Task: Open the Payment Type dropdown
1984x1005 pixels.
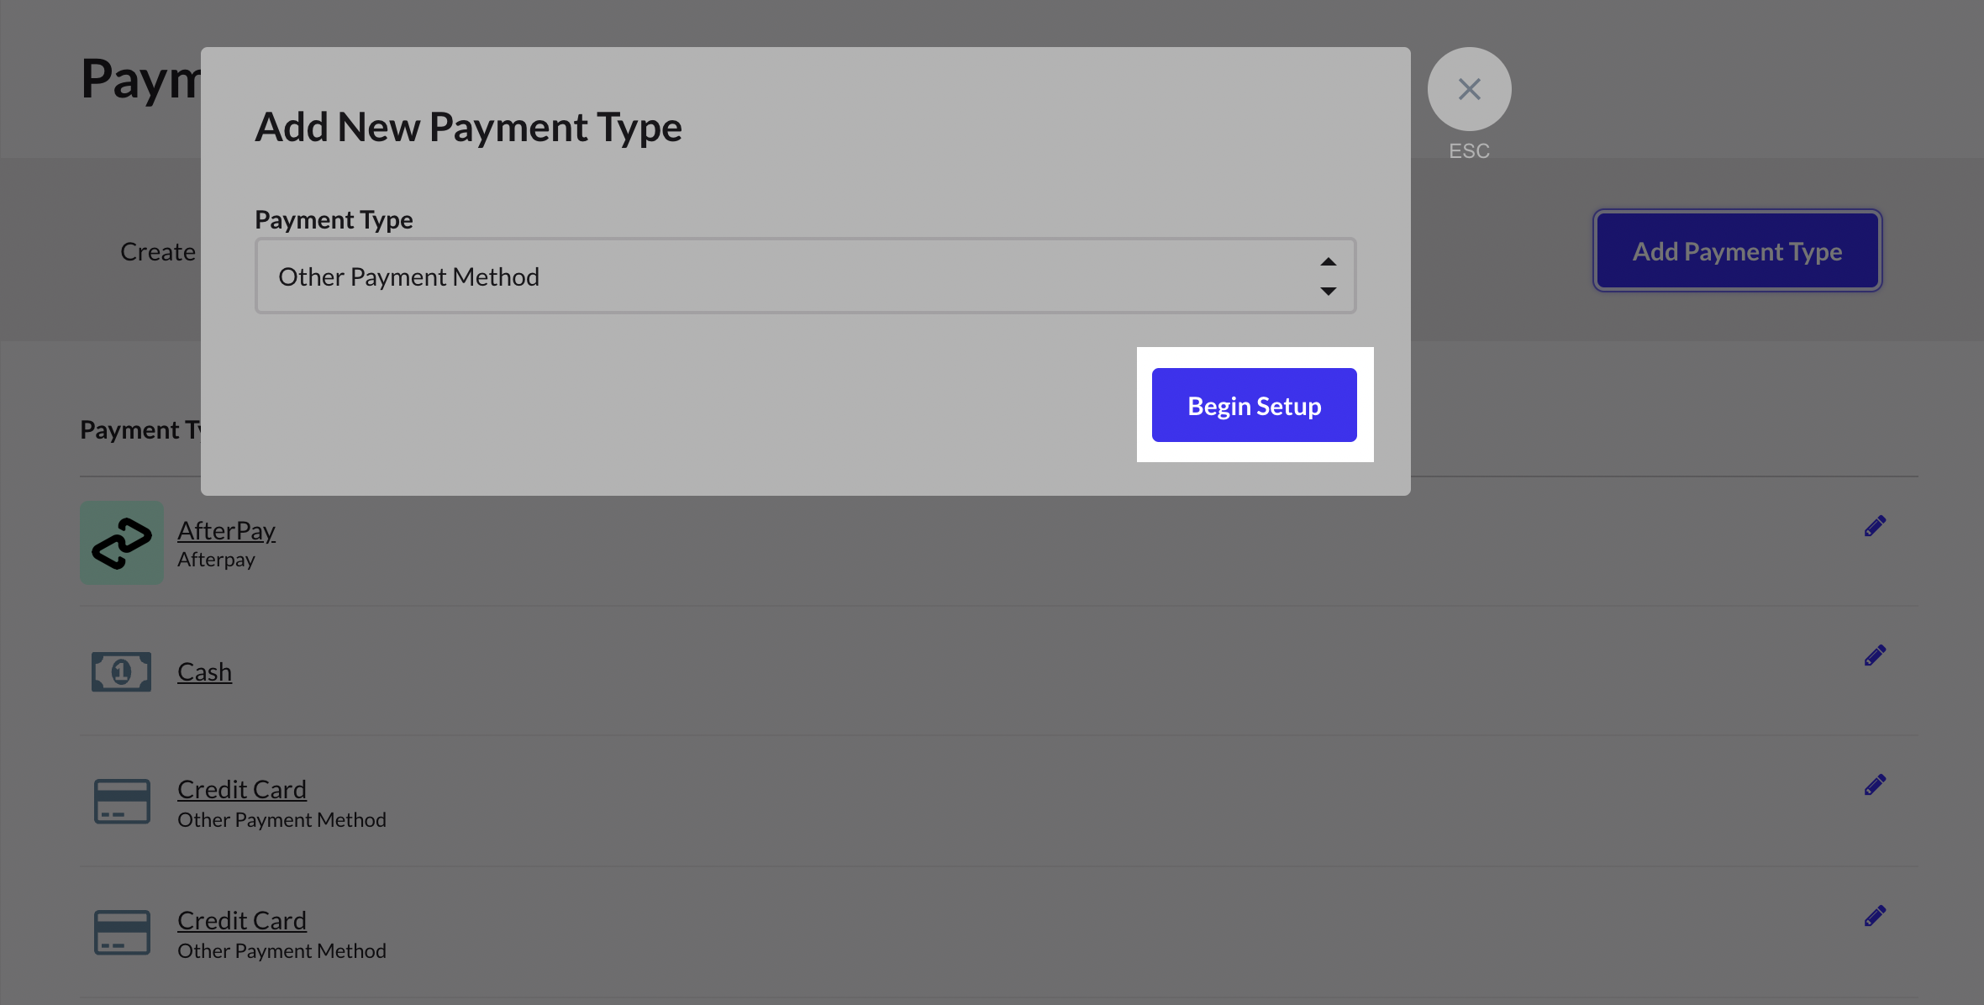Action: tap(804, 276)
